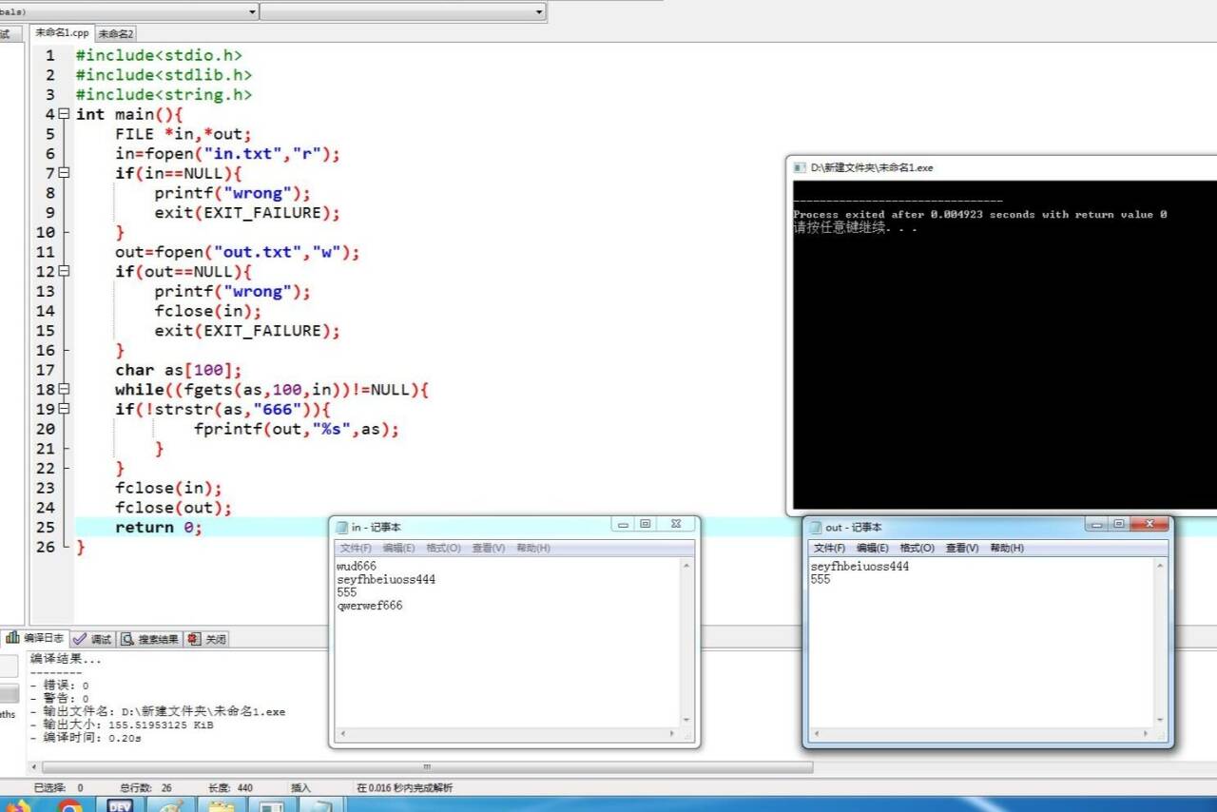The height and width of the screenshot is (812, 1217).
Task: Click the '插入' insert mode status entry
Action: pos(300,787)
